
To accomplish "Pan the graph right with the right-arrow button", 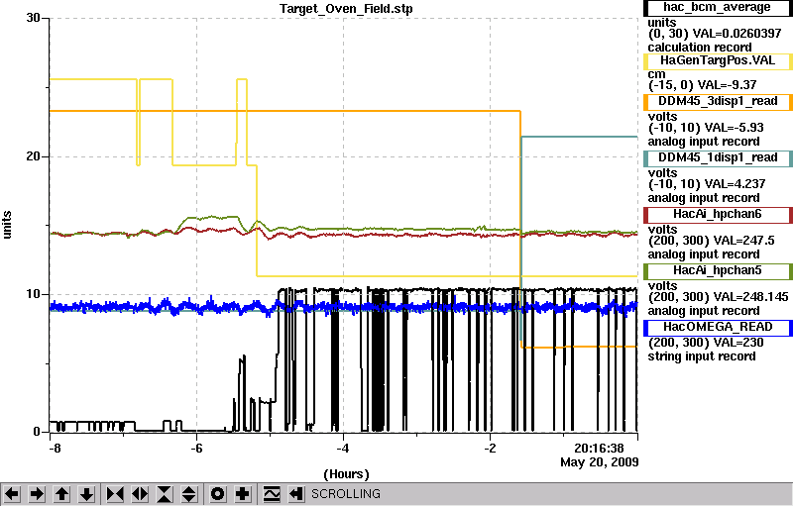I will pos(37,494).
